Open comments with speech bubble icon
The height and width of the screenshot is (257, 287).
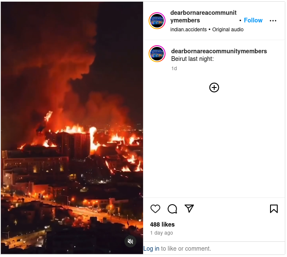point(172,209)
